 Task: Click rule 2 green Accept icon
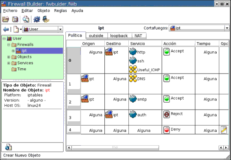pyautogui.click(x=166, y=99)
